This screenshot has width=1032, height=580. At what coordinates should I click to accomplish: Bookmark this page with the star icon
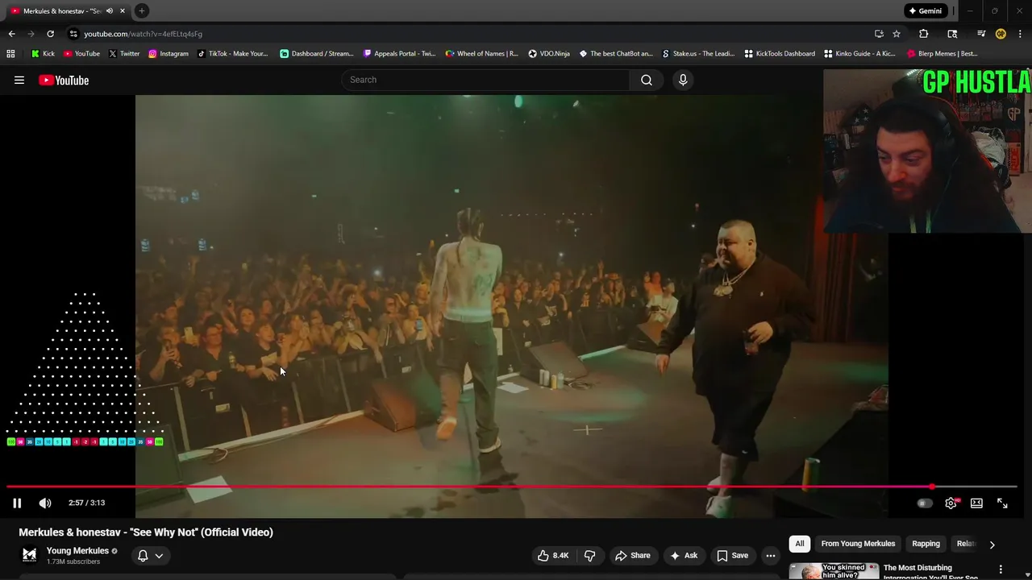point(897,34)
